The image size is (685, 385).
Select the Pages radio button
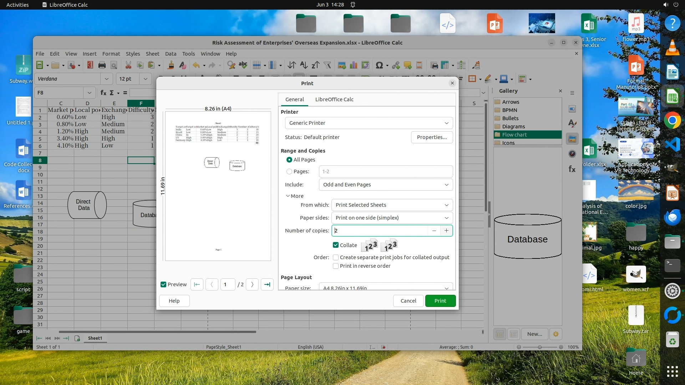tap(289, 171)
